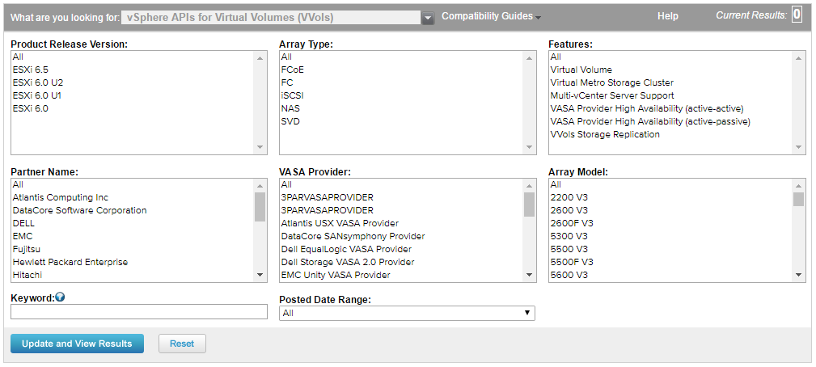Pick EMC in Partner Name list
This screenshot has width=816, height=367.
(132, 237)
